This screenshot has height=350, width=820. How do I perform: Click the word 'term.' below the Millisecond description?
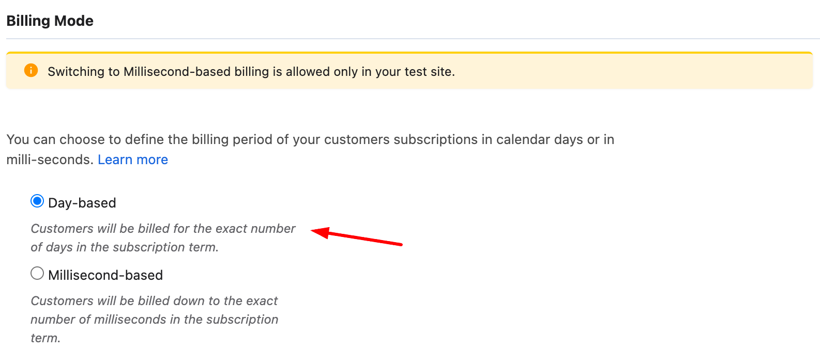45,338
